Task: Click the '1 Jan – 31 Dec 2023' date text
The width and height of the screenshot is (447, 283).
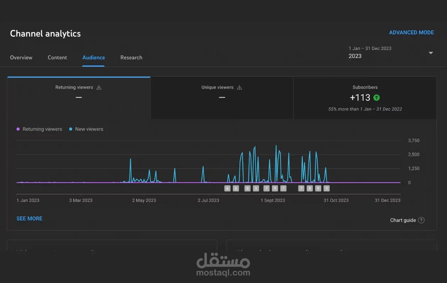Action: (x=370, y=48)
